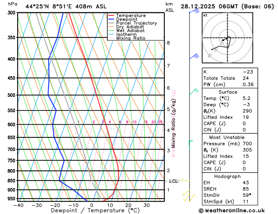Click the 0 temperature axis label
Screen dimensions: 278x214
pos(91,205)
